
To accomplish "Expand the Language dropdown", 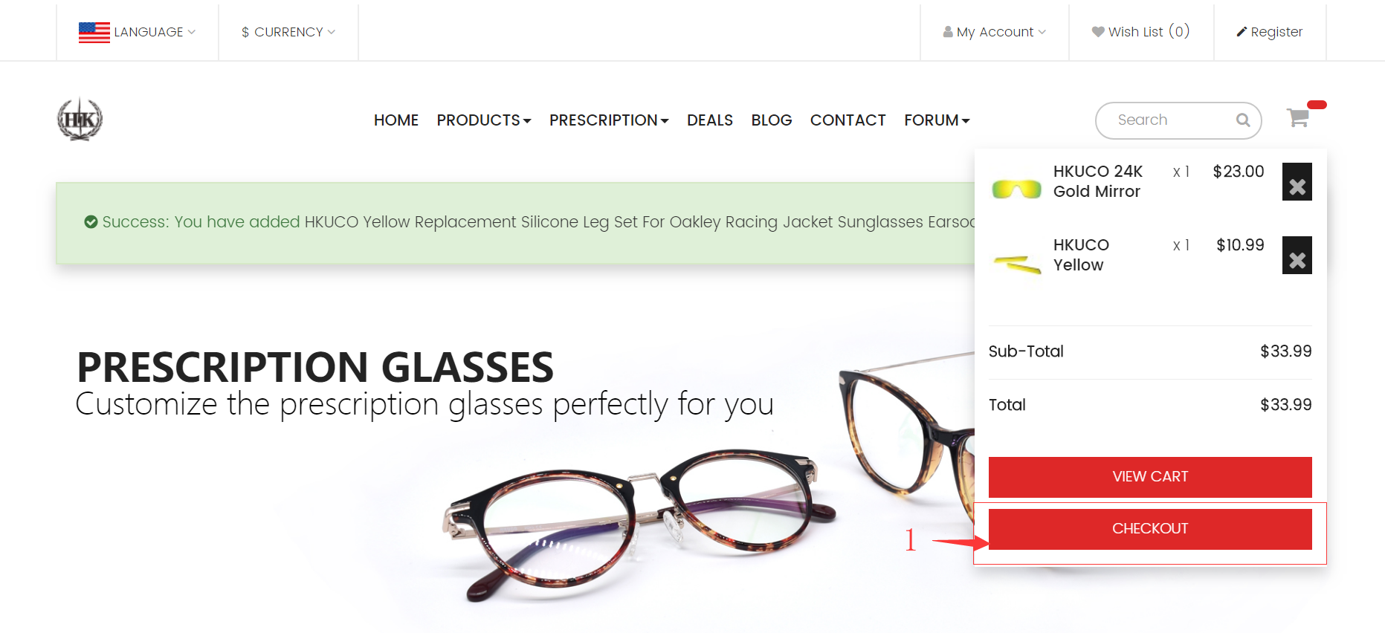I will coord(138,32).
